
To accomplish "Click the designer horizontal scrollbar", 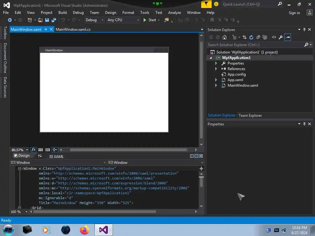I will [x=129, y=150].
